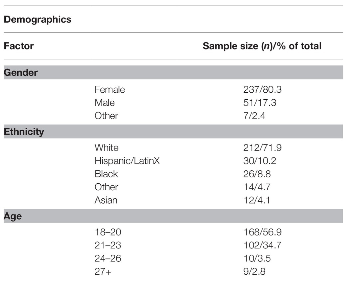Click the Hispanic/LatinX label
349x281 pixels.
coord(127,161)
